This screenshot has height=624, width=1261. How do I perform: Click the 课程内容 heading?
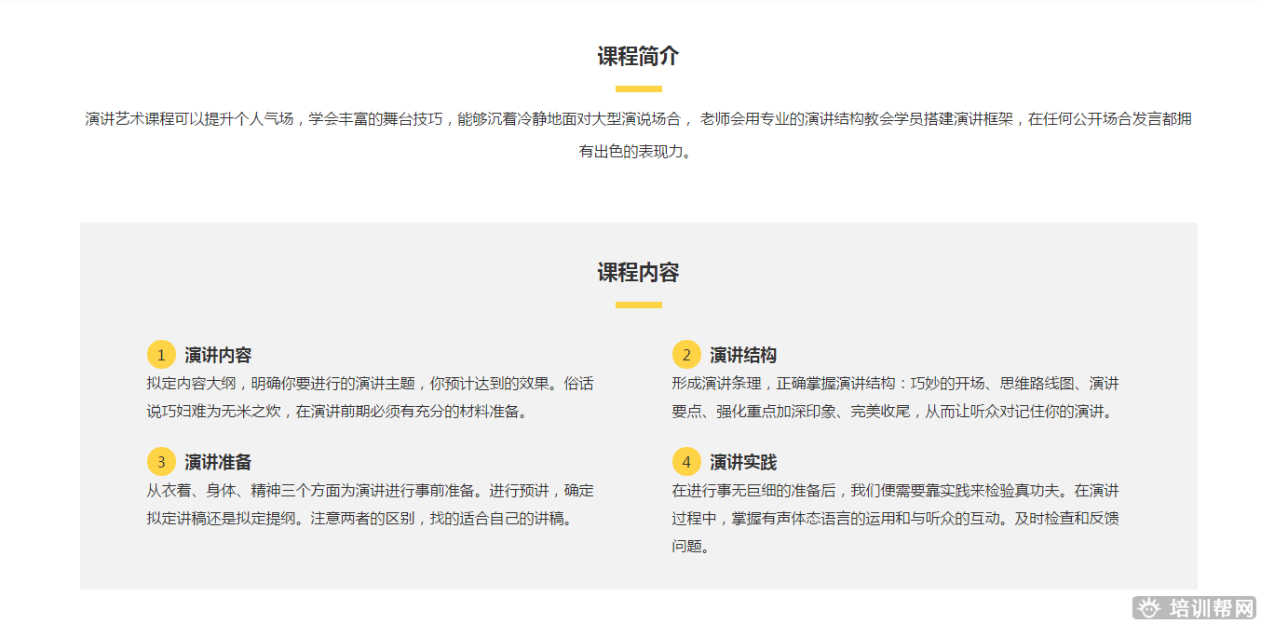pos(639,272)
